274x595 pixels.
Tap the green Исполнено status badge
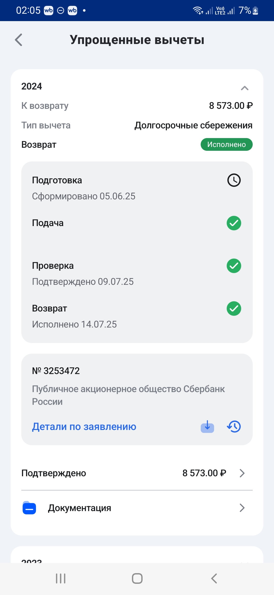(226, 144)
